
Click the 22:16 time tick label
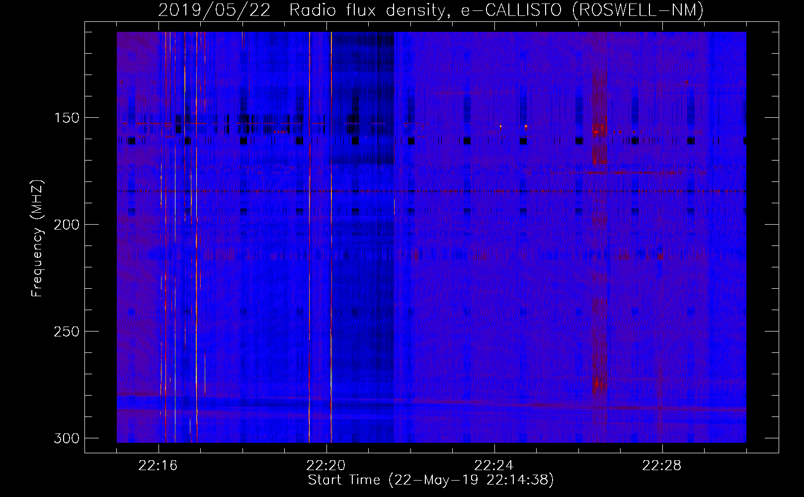[x=158, y=466]
